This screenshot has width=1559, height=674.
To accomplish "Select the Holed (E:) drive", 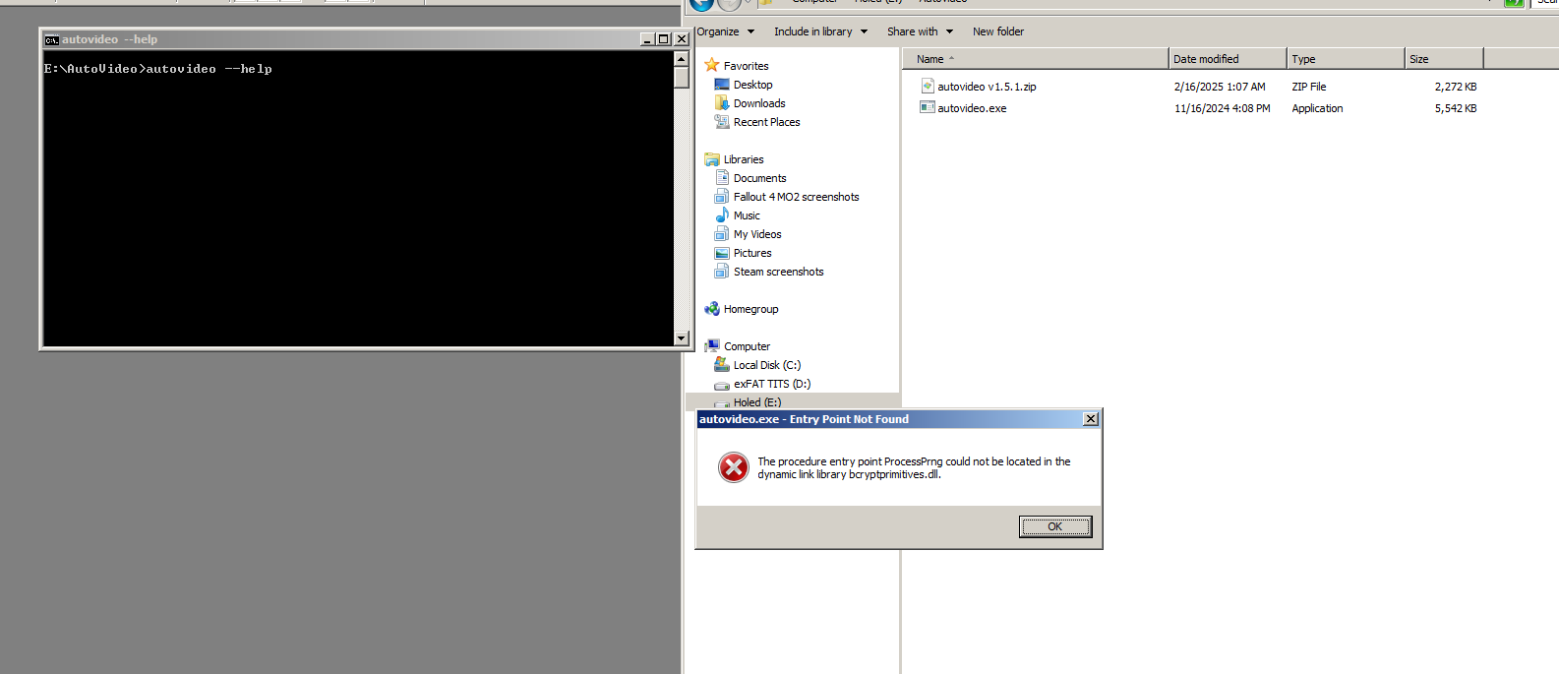I will pos(757,401).
